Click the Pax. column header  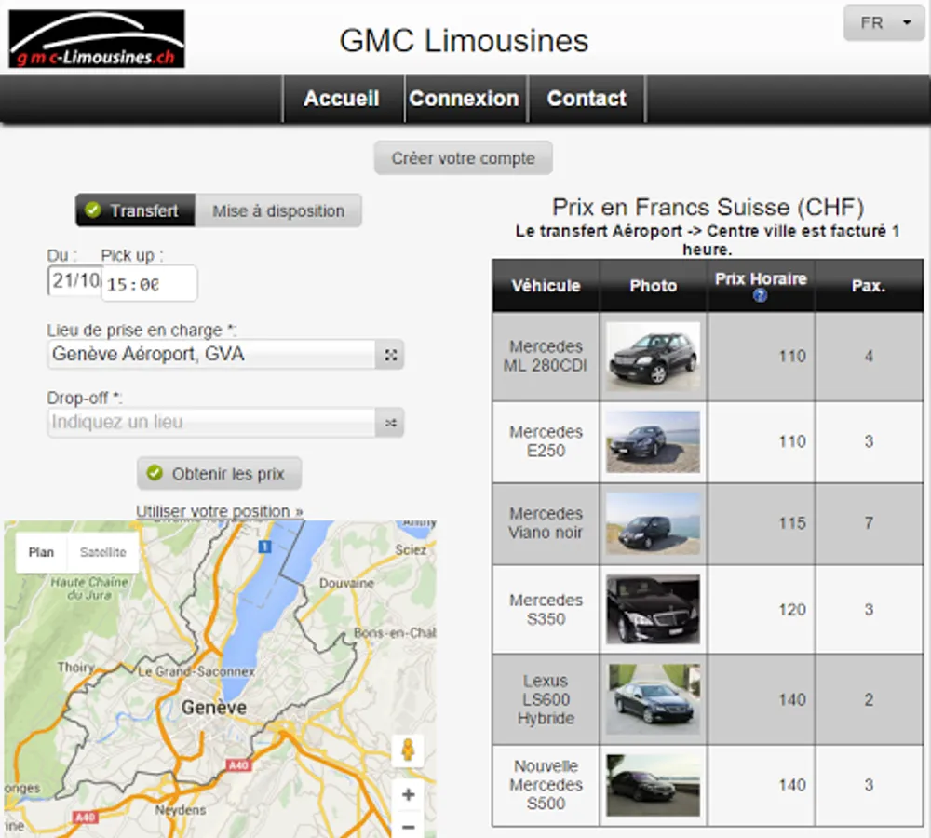point(869,286)
